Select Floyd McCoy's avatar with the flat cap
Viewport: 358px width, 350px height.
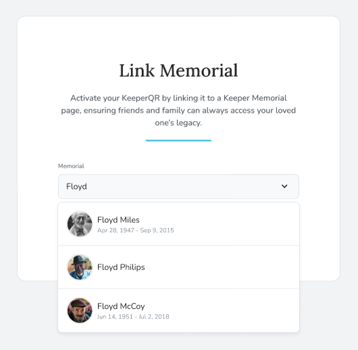[x=80, y=310]
